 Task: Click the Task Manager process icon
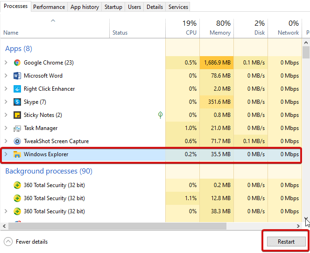click(17, 129)
